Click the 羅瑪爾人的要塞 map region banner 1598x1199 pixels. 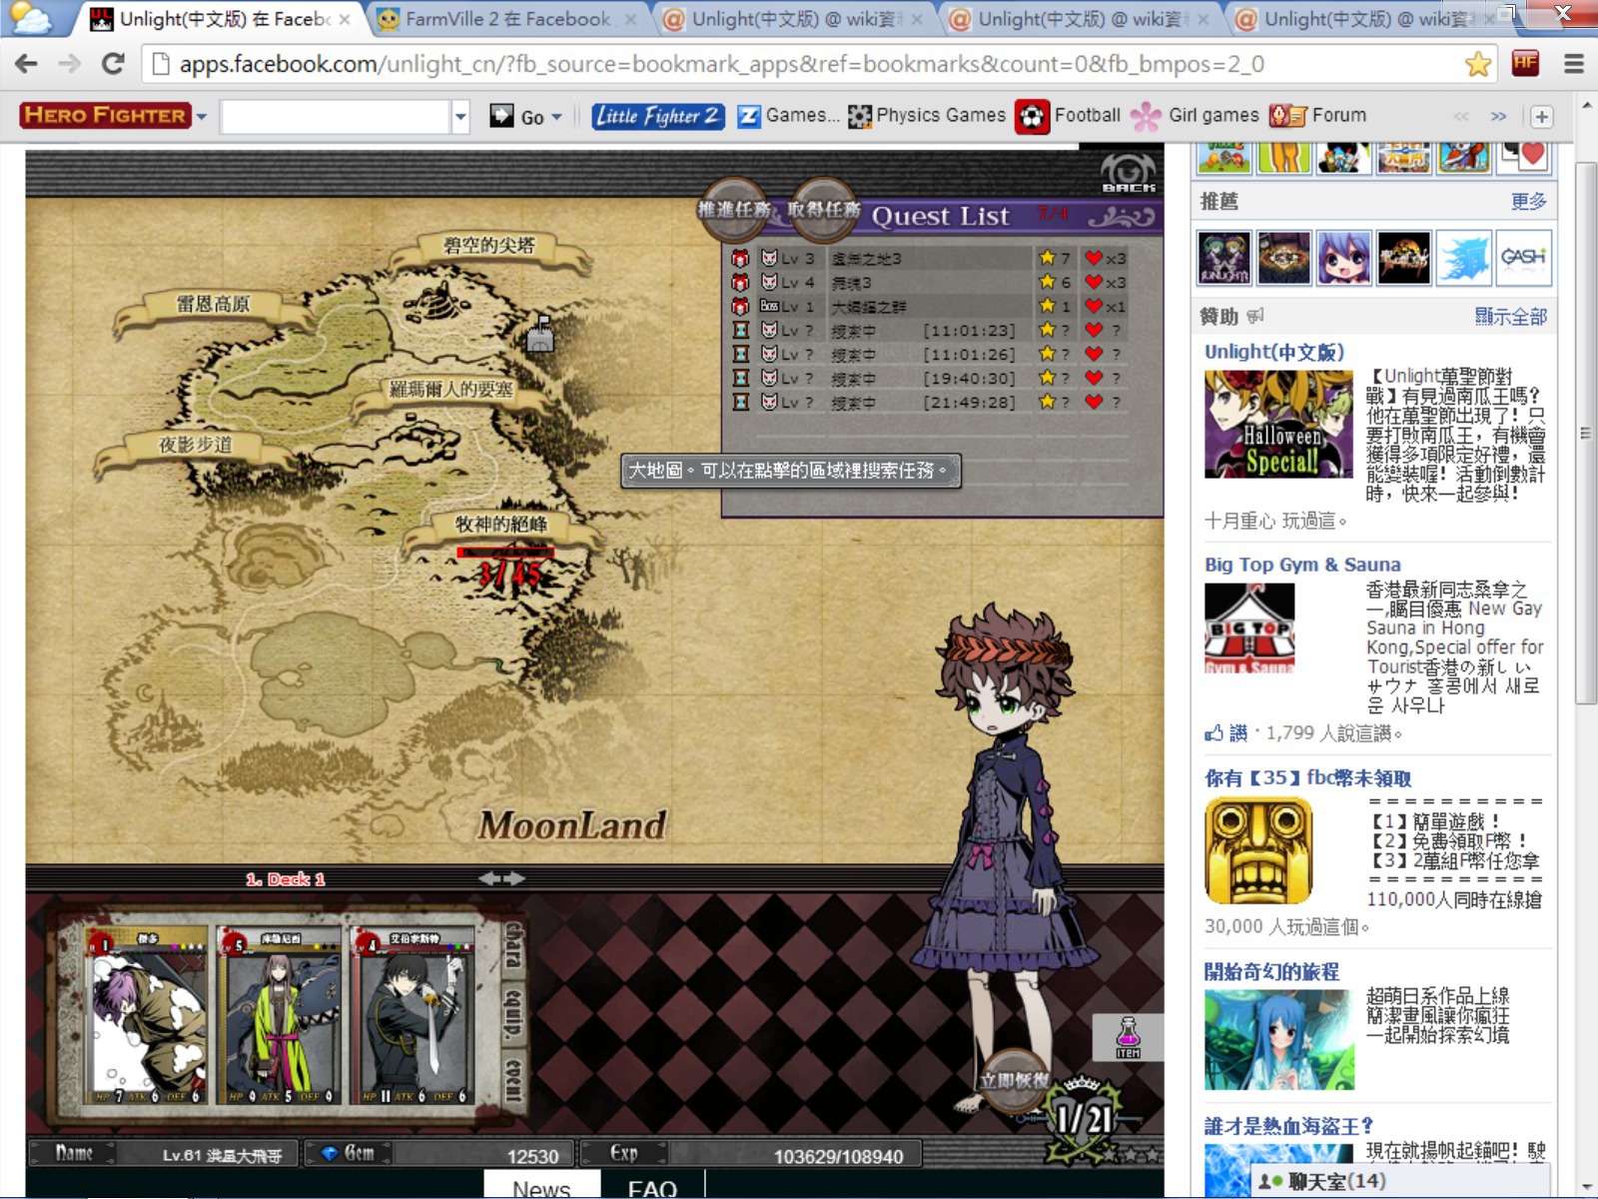[451, 390]
